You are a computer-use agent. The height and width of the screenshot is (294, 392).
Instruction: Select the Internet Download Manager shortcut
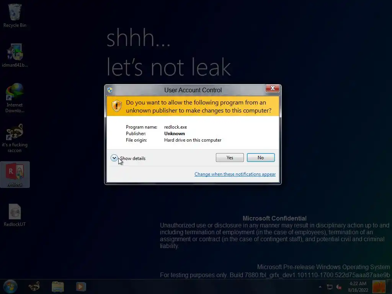pos(15,98)
